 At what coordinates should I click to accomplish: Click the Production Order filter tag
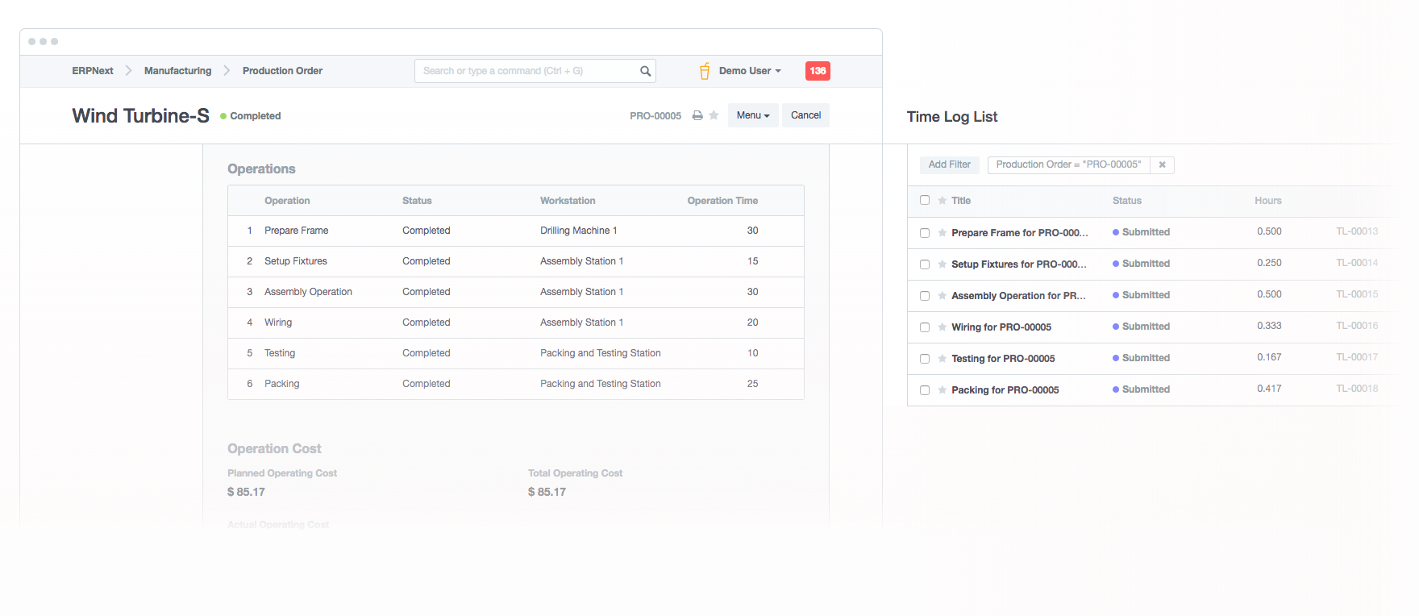[x=1068, y=164]
